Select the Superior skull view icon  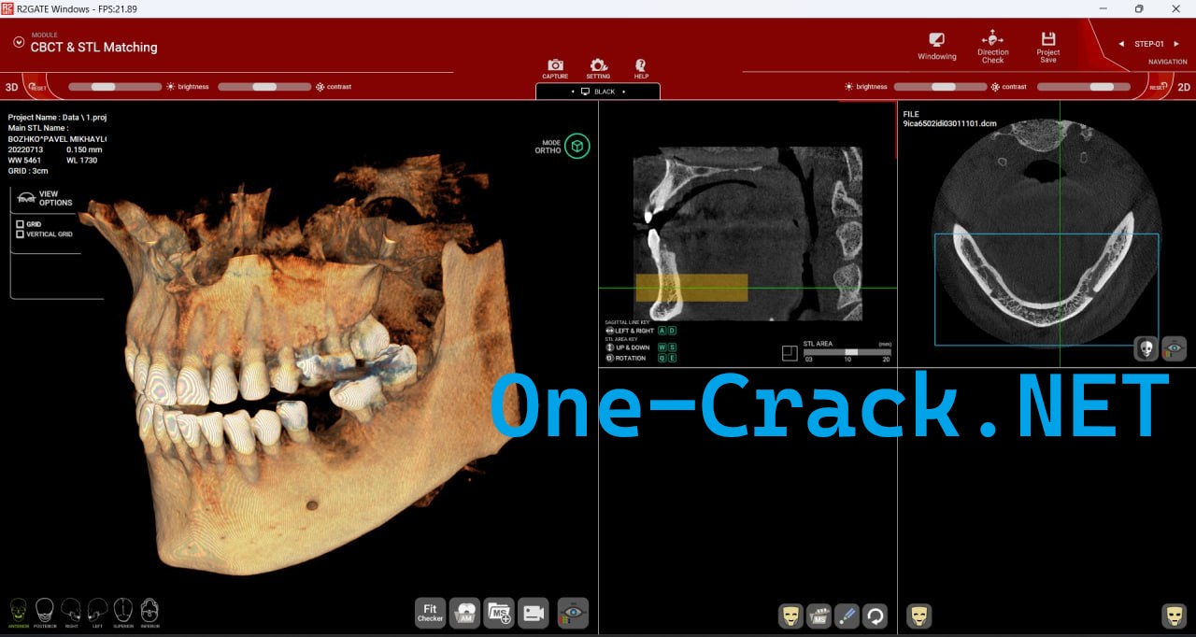pos(122,610)
